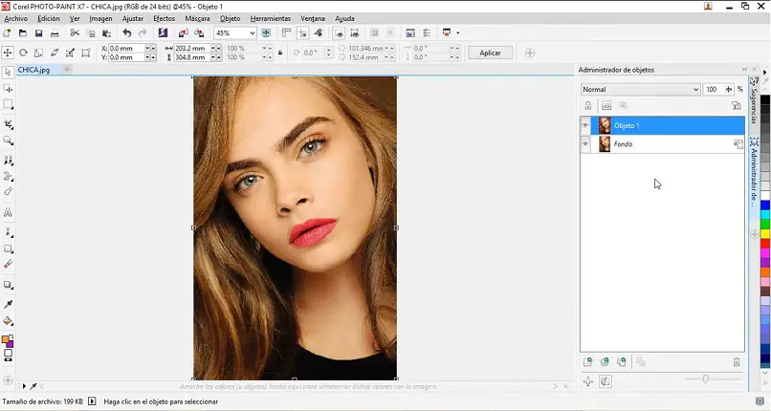Image resolution: width=771 pixels, height=411 pixels.
Task: Select the Zoom magnifier tool
Action: 9,141
